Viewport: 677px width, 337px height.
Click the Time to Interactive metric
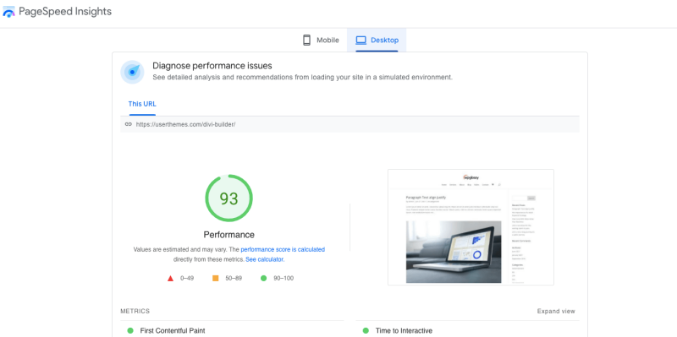coord(404,330)
